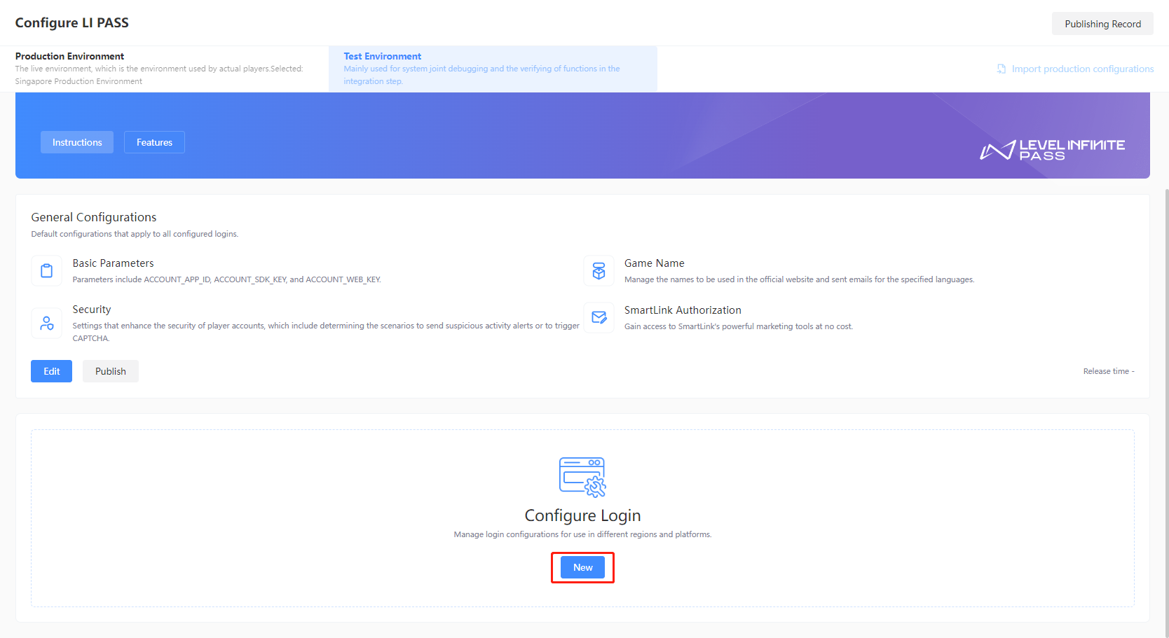The height and width of the screenshot is (638, 1169).
Task: Click the Level Infinite Pass logo
Action: click(1052, 149)
